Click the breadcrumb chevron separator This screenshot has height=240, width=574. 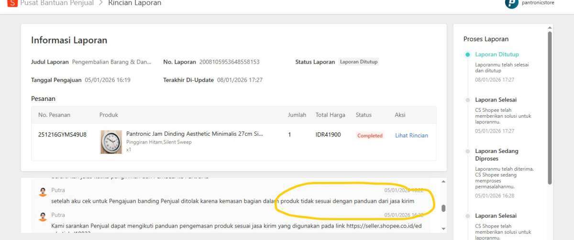tap(101, 3)
